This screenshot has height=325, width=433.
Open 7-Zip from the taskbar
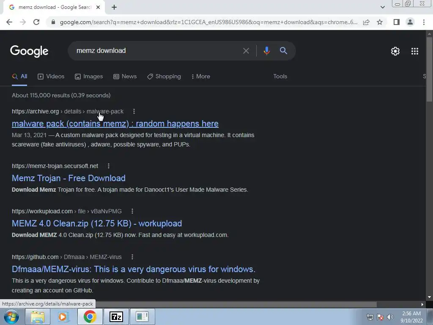(116, 317)
